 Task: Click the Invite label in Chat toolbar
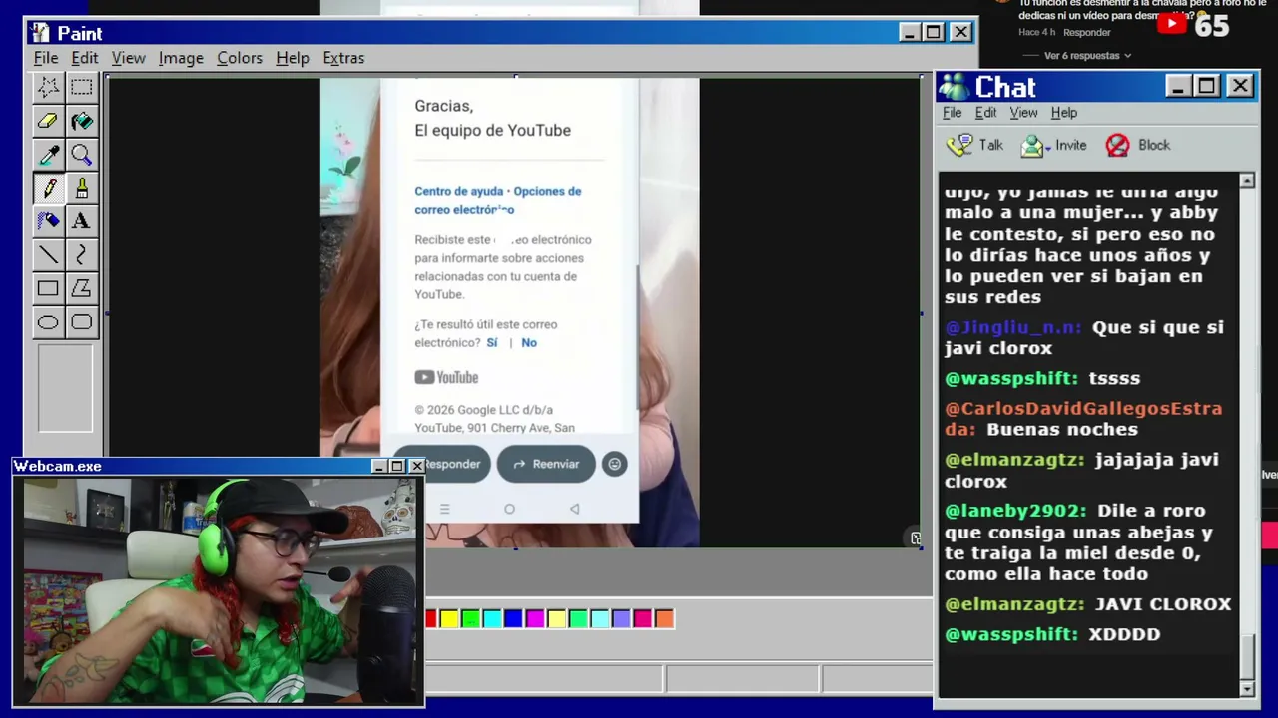1071,145
